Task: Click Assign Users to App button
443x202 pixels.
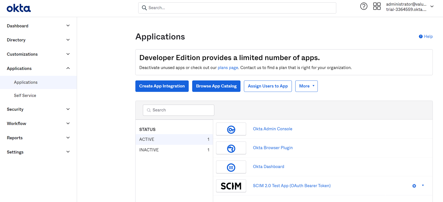Action: tap(268, 86)
